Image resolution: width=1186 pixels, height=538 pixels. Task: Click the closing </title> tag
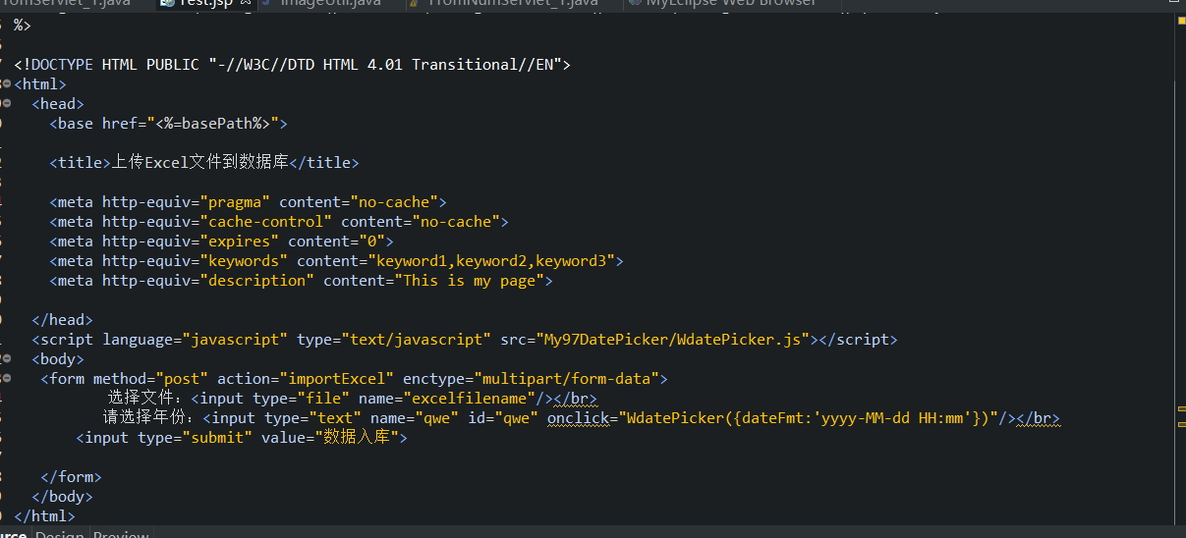tap(324, 163)
